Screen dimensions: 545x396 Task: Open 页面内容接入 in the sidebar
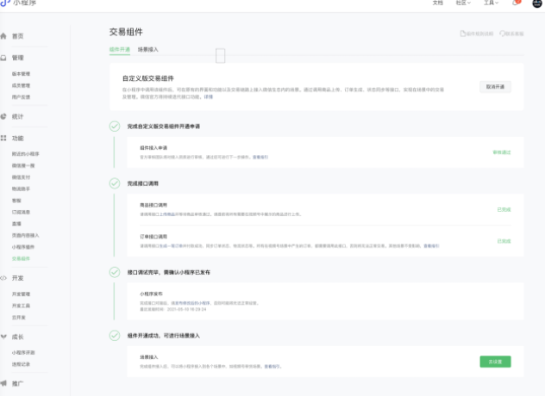tap(25, 235)
